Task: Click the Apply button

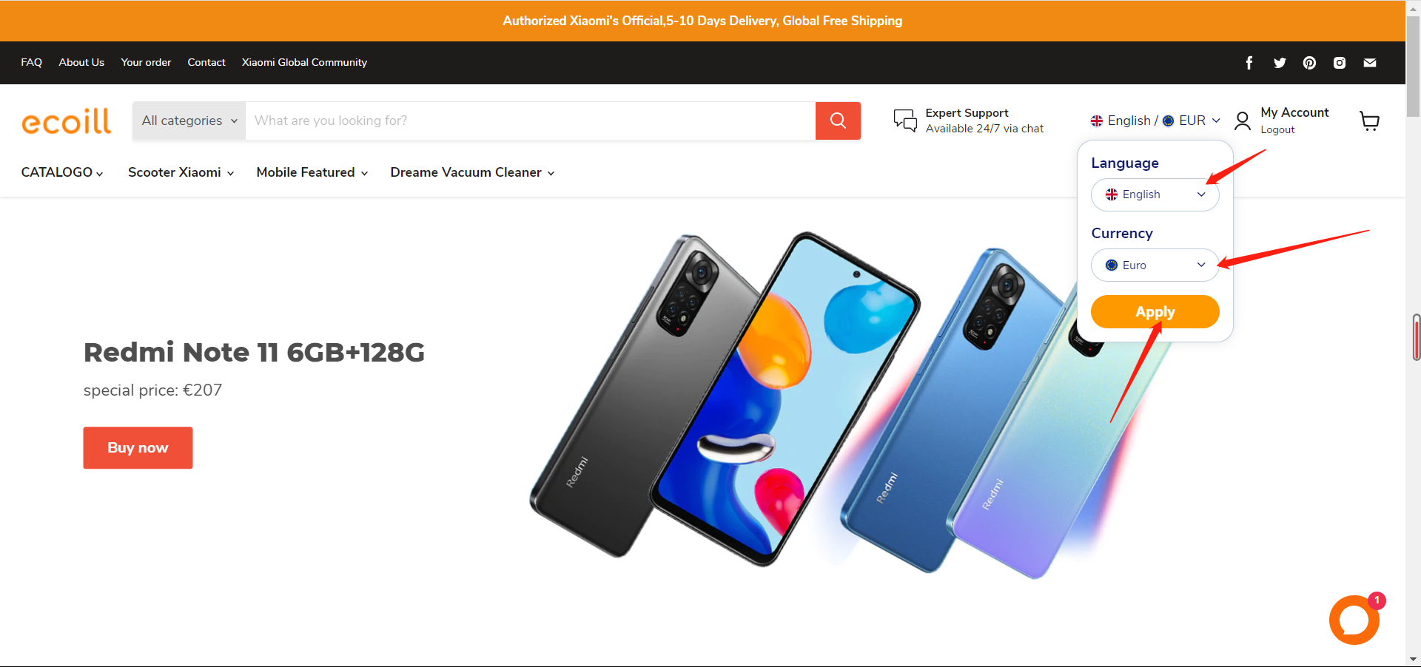Action: (x=1155, y=311)
